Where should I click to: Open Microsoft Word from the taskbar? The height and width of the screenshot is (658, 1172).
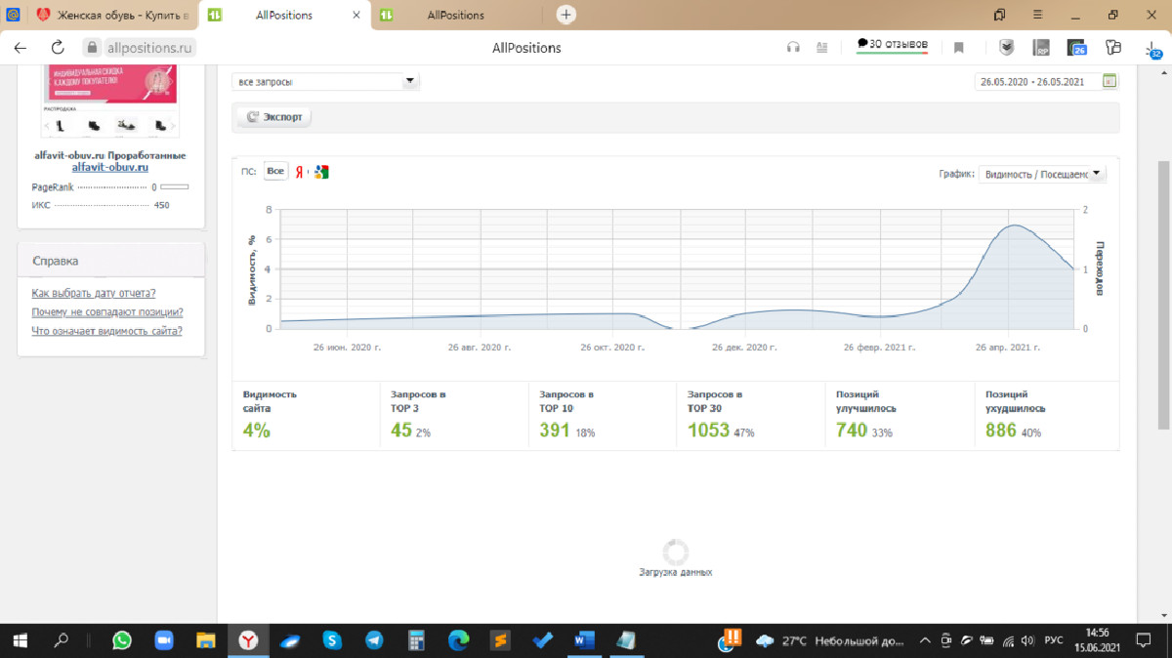584,640
